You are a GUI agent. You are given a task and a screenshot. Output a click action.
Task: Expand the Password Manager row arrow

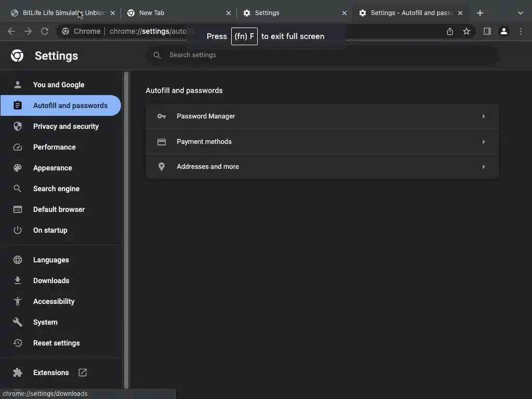click(483, 116)
